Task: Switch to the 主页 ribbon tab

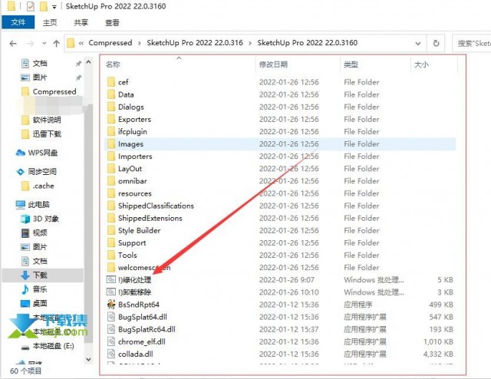Action: pos(50,22)
